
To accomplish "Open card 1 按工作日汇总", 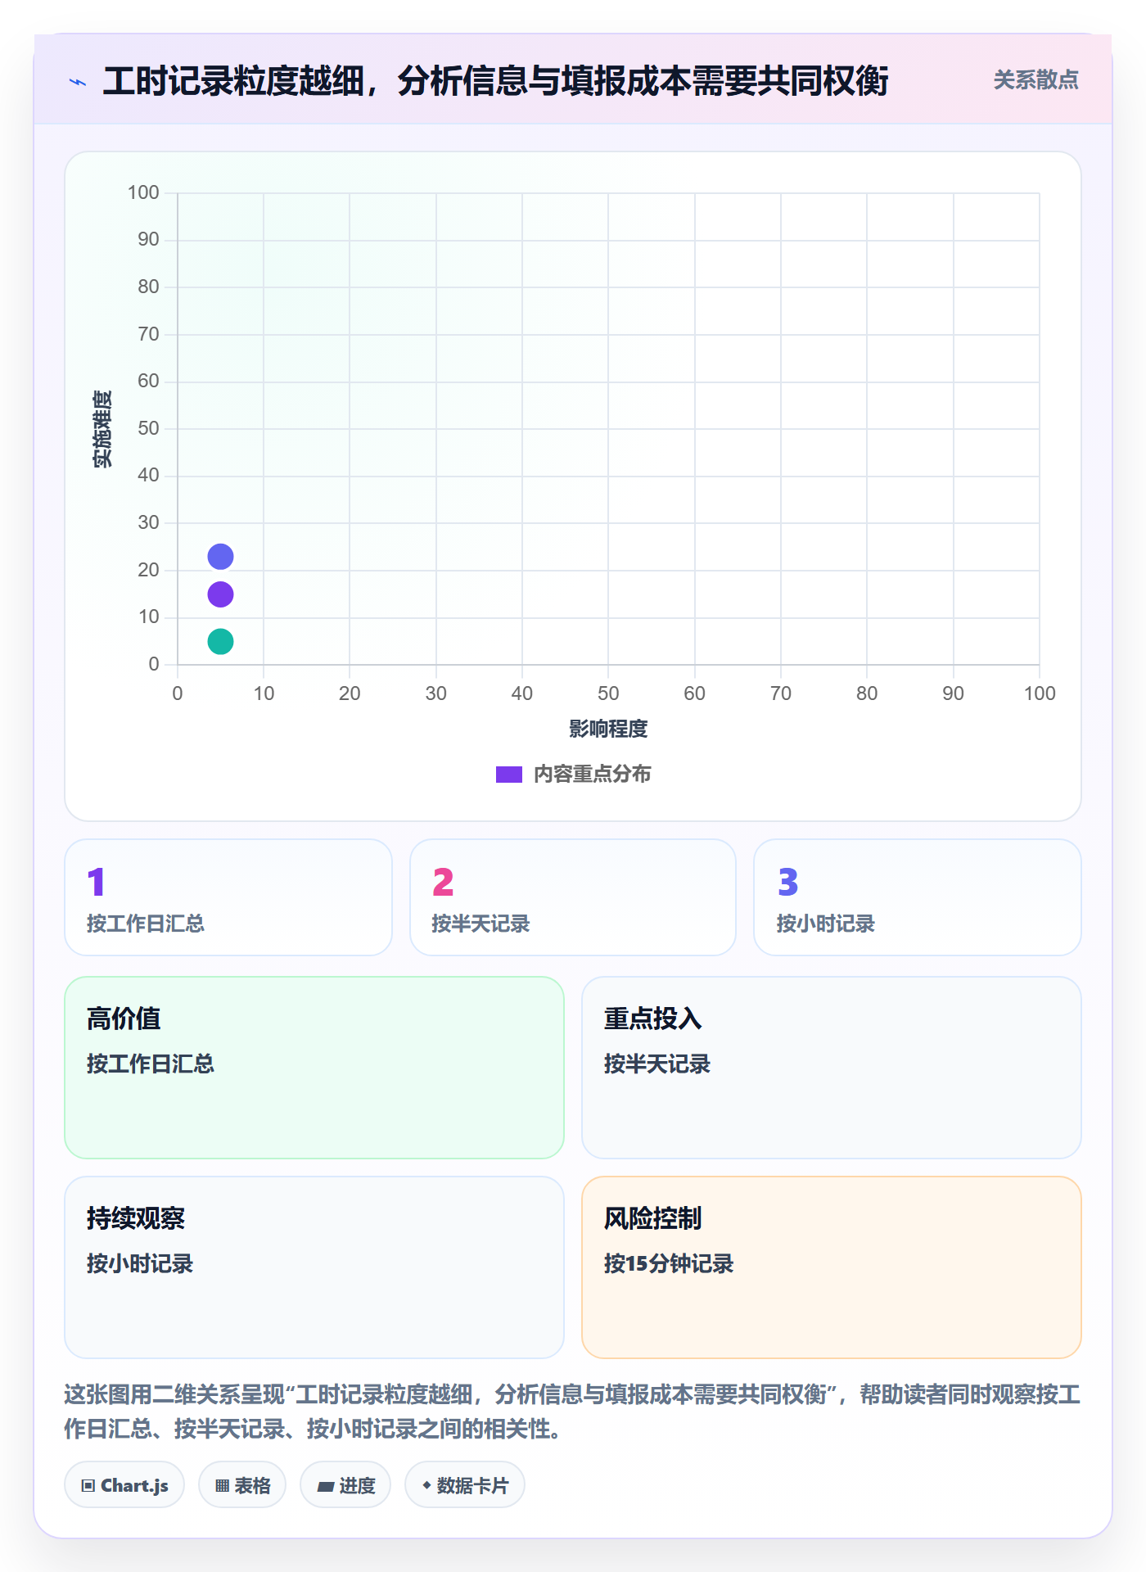I will click(x=228, y=897).
